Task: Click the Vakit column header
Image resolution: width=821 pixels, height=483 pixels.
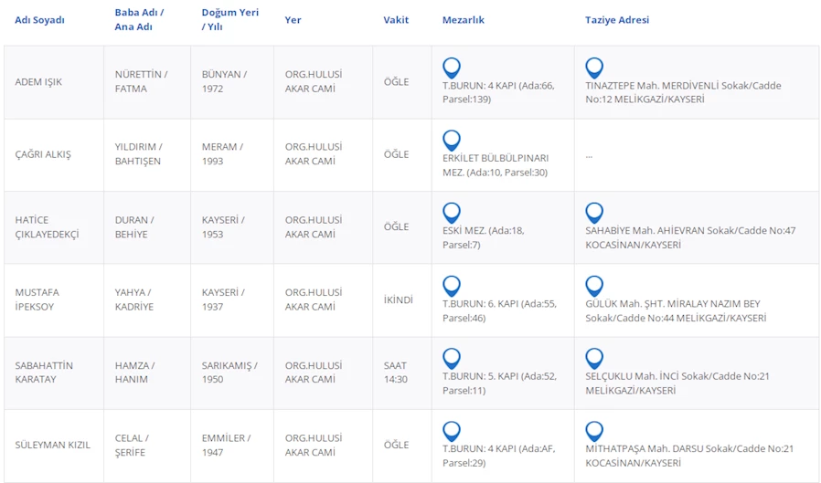Action: (x=396, y=20)
